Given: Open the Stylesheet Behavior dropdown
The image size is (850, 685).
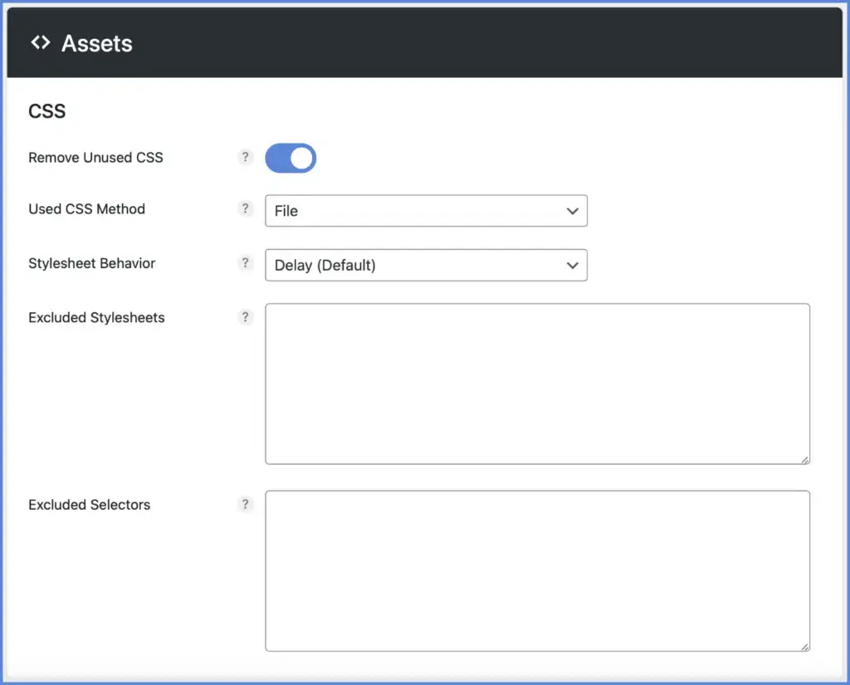Looking at the screenshot, I should (x=426, y=265).
